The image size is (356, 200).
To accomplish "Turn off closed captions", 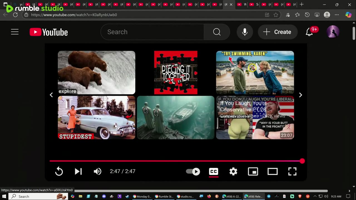I will click(x=214, y=171).
